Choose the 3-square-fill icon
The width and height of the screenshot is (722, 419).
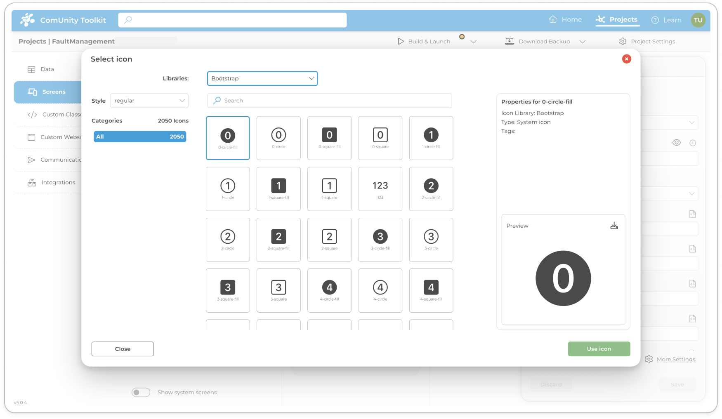(228, 290)
